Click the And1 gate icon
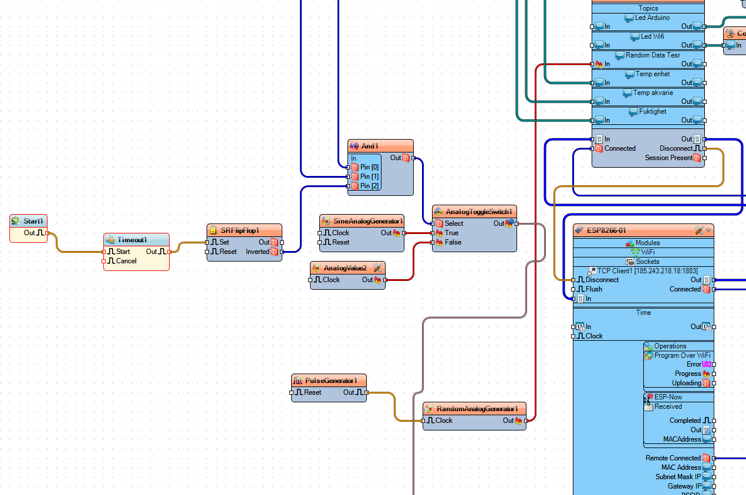 (354, 146)
